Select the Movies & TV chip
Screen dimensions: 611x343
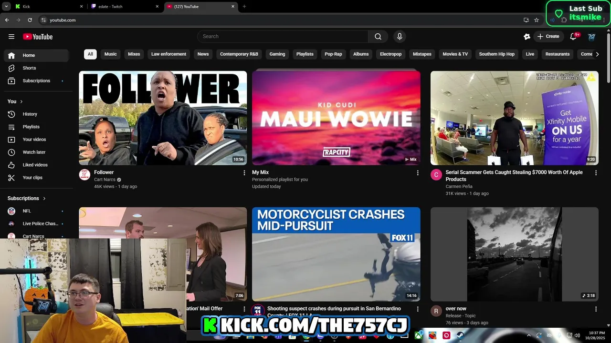coord(455,54)
